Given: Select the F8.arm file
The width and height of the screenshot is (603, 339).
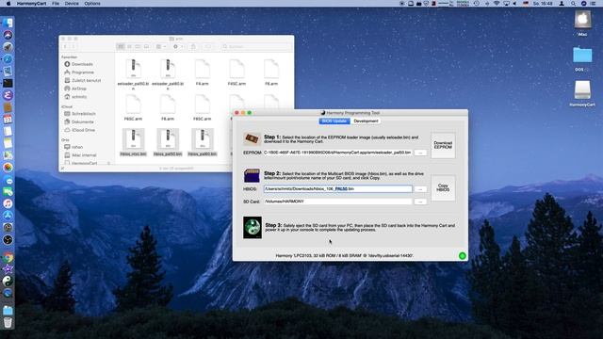Looking at the screenshot, I should pos(168,108).
